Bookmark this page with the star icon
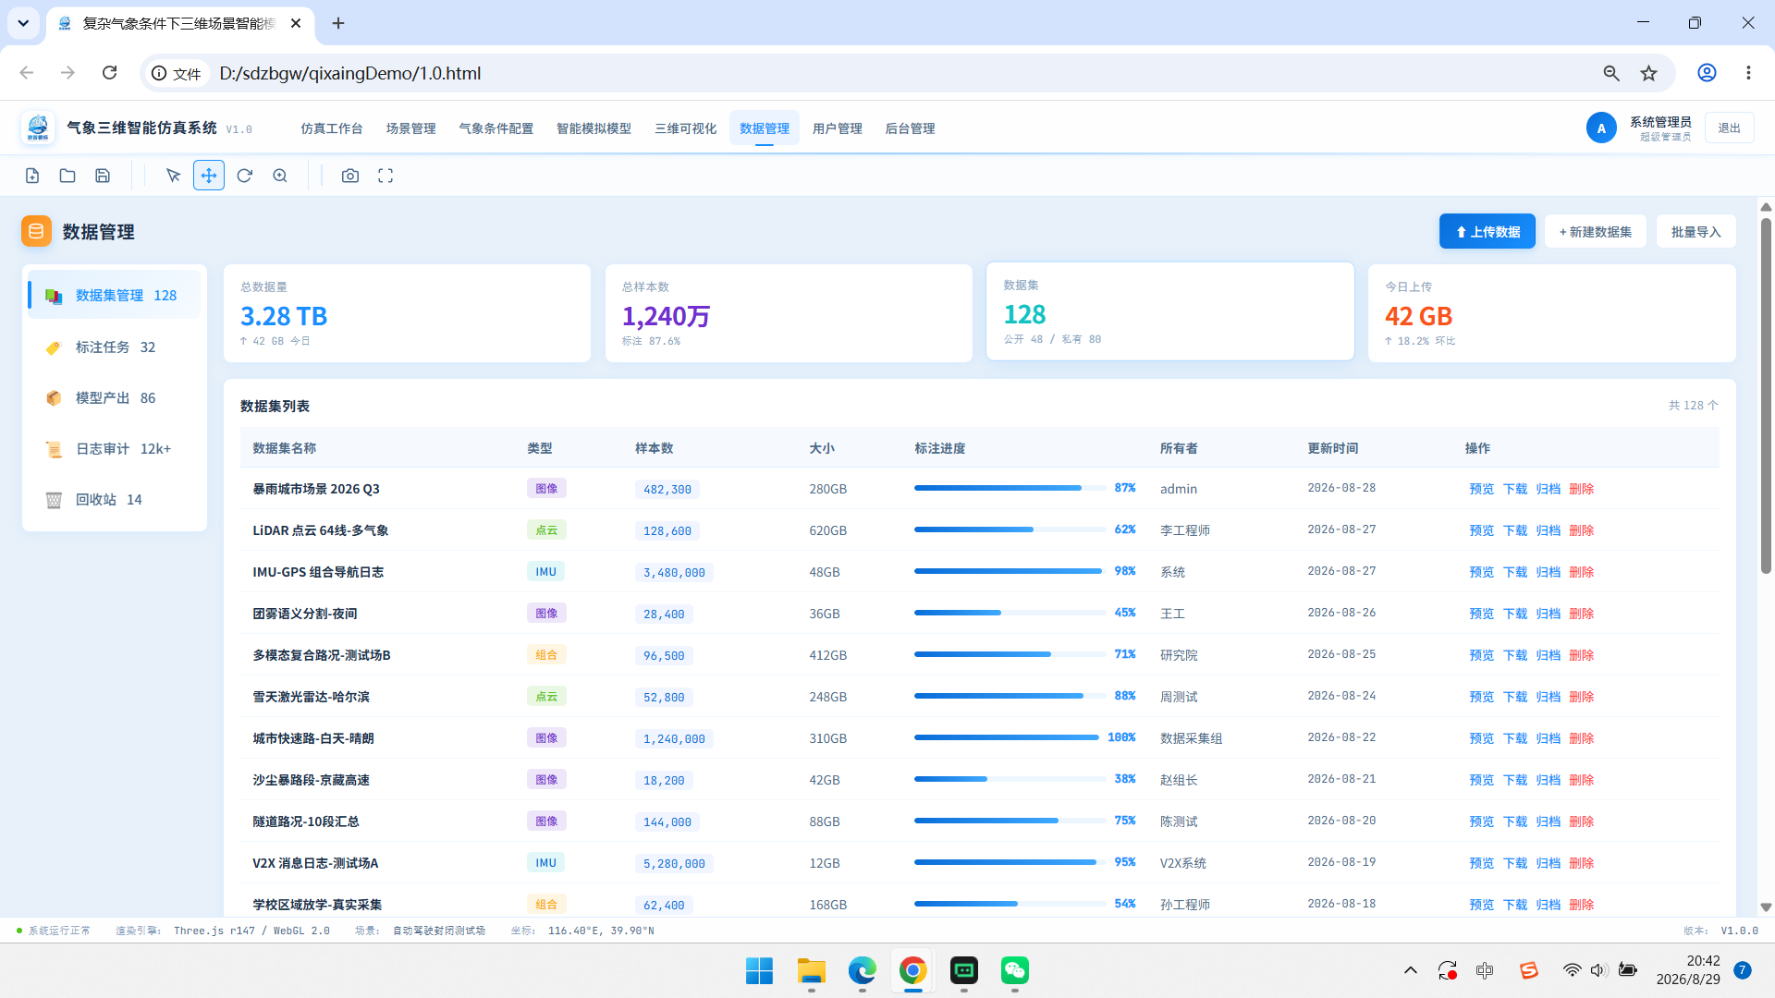 pos(1648,73)
